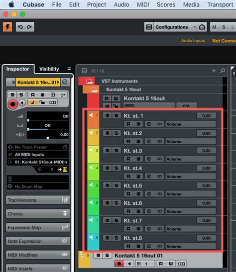Click the All MIDI Inputs routing field
The width and height of the screenshot is (236, 272).
coord(38,154)
